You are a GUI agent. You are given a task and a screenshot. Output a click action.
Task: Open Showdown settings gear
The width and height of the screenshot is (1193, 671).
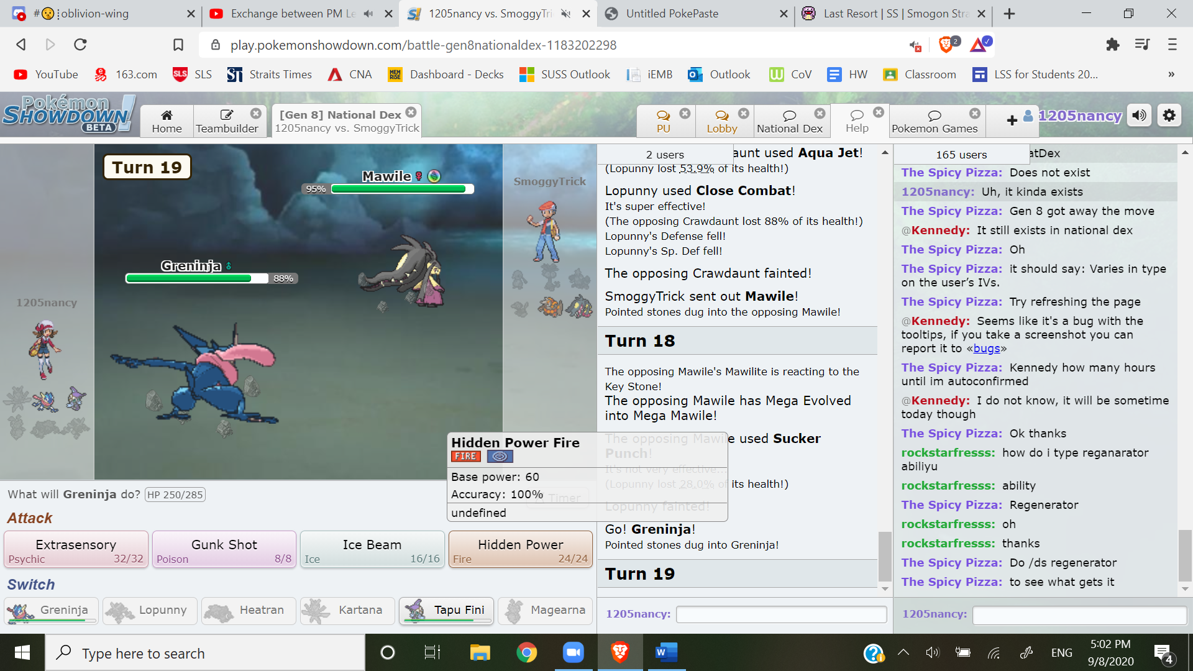(x=1169, y=116)
